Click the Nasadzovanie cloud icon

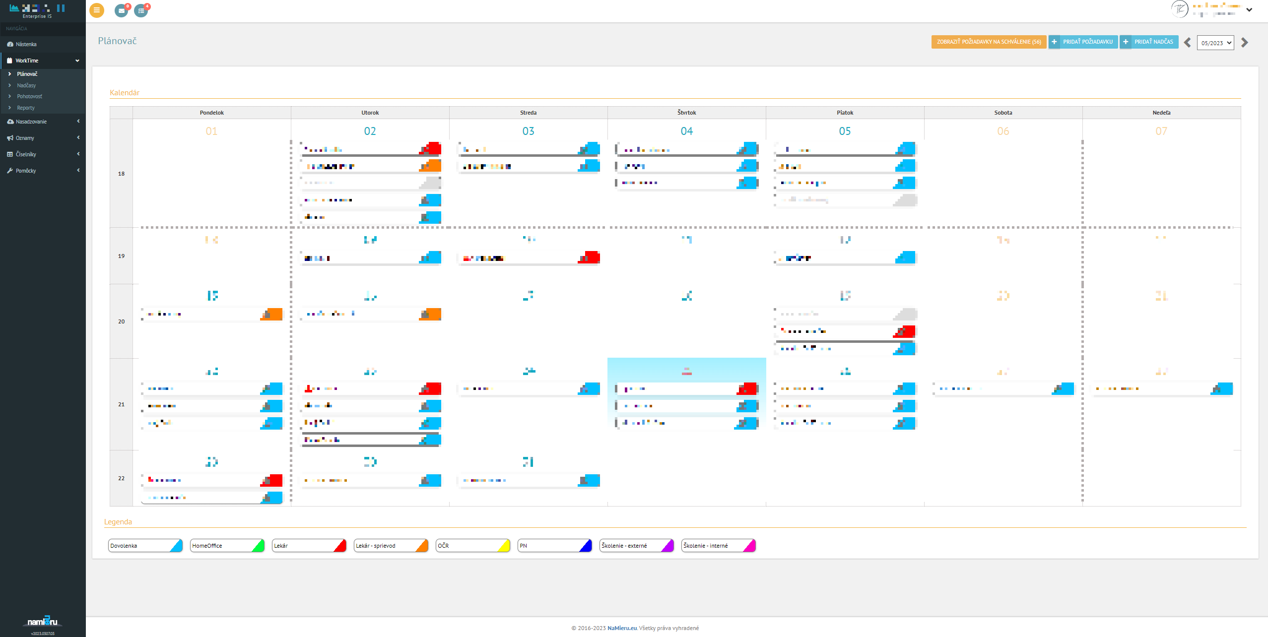10,121
